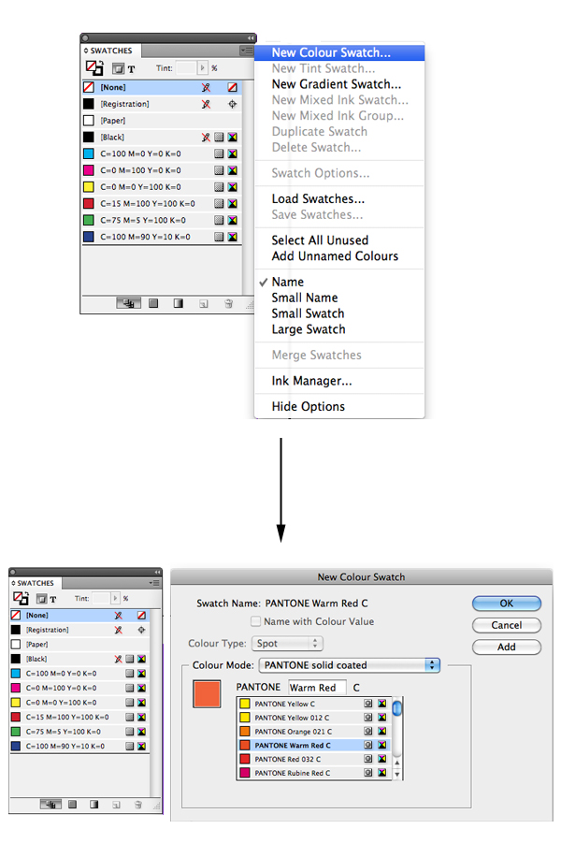Select PANTONE Red 032 C swatch

pos(314,759)
